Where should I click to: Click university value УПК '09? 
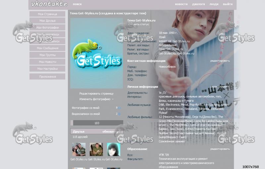(164, 155)
